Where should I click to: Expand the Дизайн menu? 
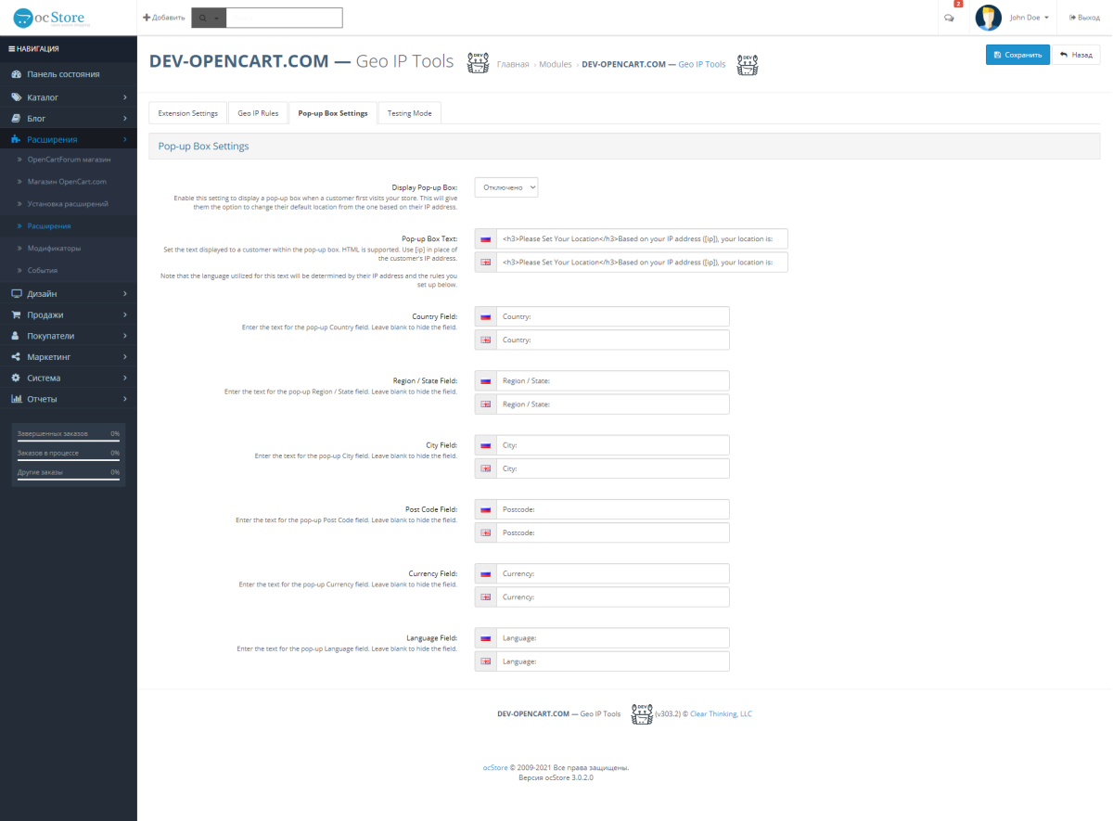tap(69, 293)
